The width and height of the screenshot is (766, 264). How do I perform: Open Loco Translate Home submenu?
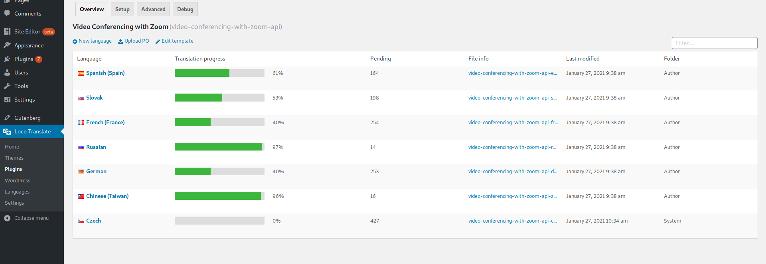point(12,147)
